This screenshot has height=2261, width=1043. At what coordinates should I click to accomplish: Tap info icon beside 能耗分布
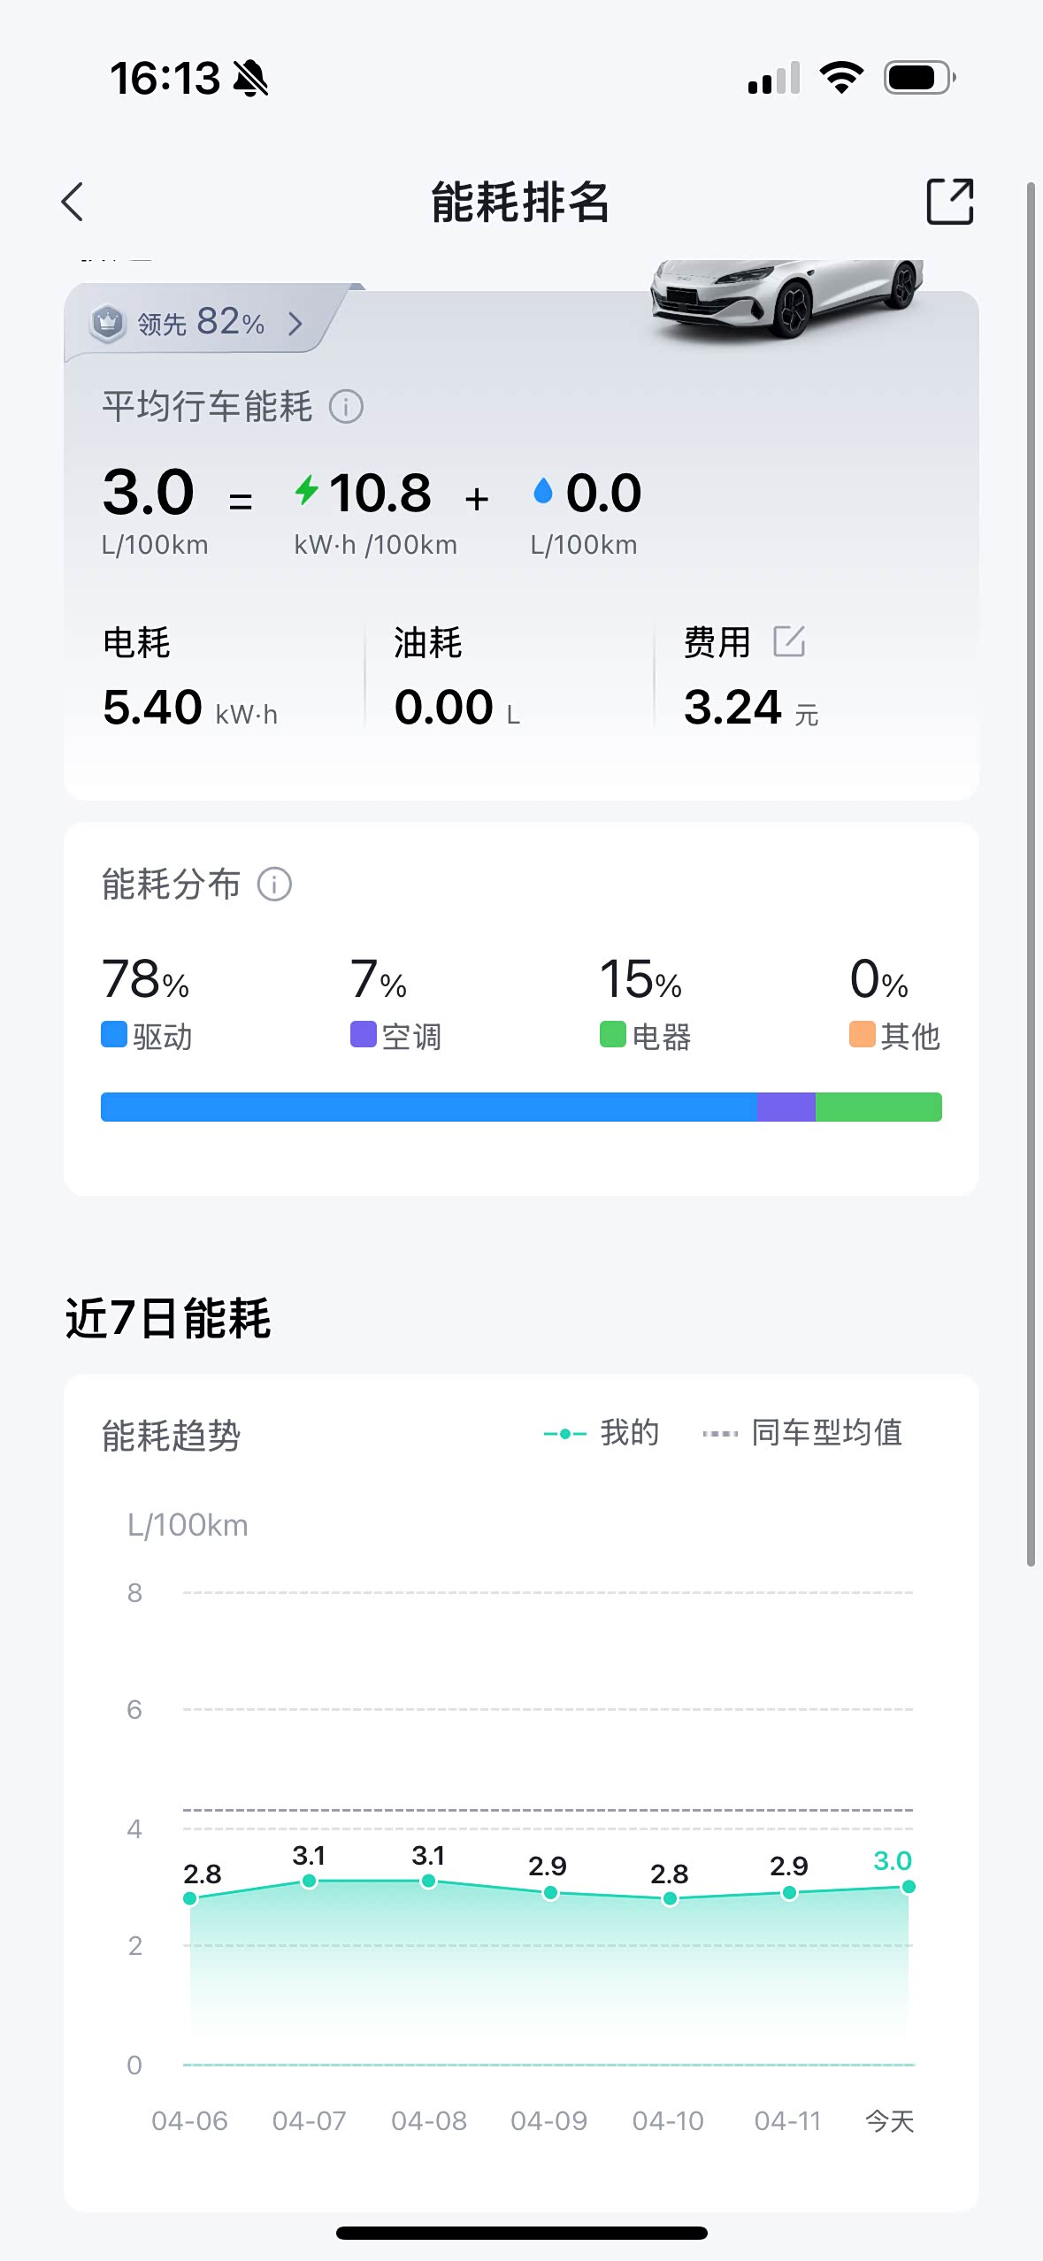click(x=274, y=884)
